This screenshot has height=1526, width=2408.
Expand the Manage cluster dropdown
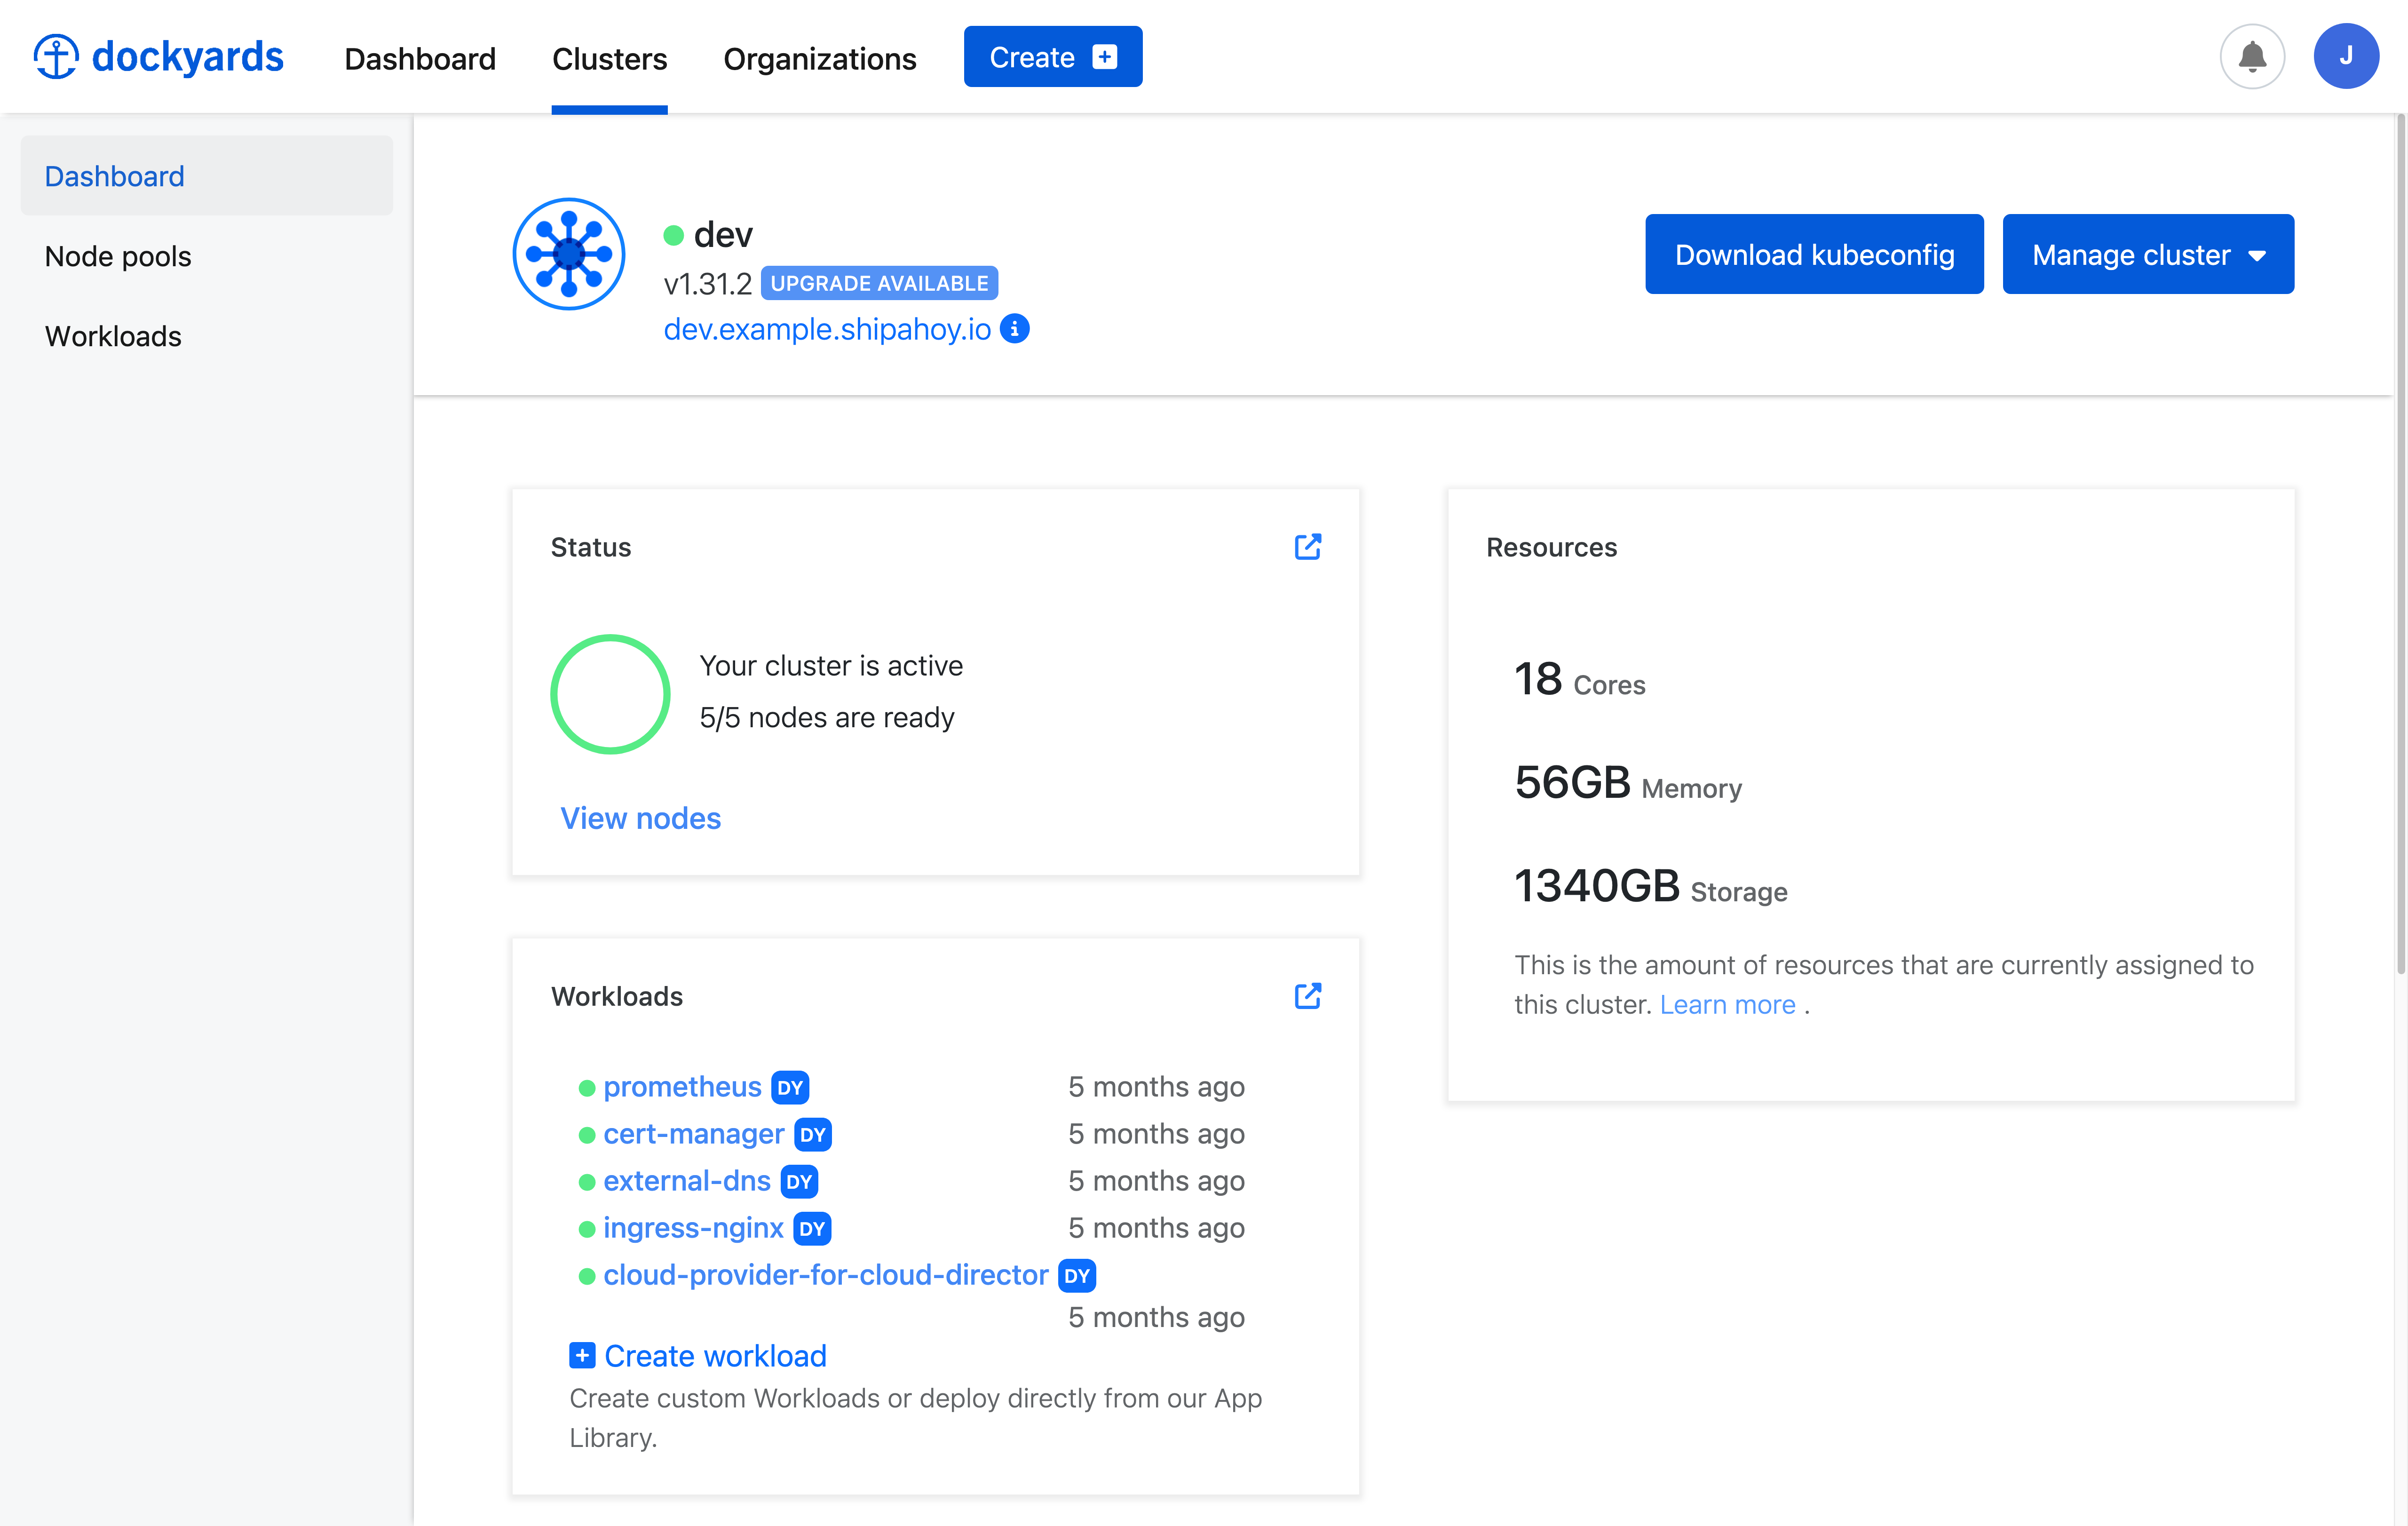coord(2148,254)
